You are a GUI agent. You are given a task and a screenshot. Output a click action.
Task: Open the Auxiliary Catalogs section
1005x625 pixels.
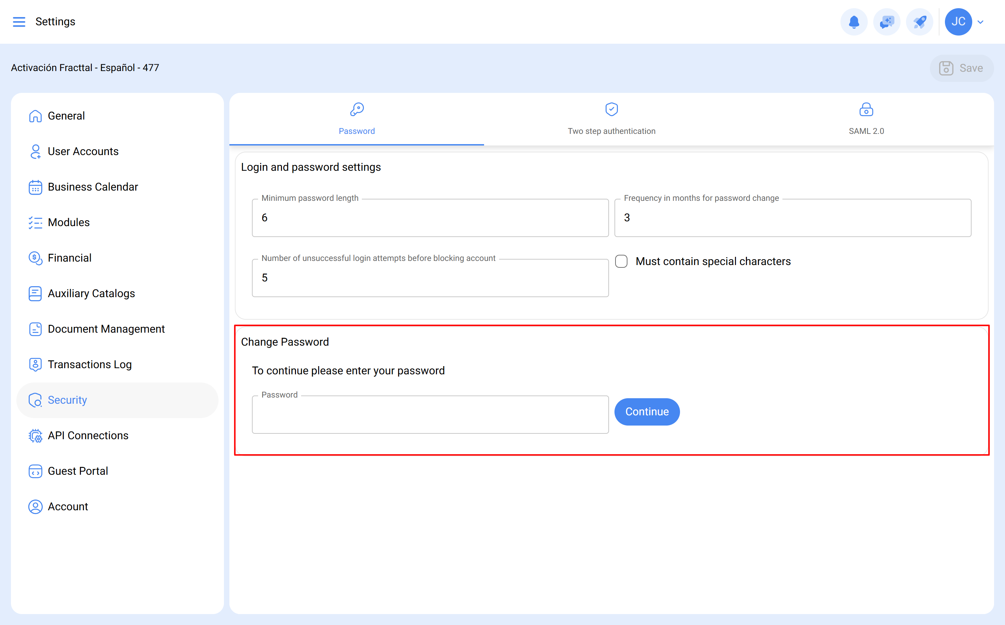(x=91, y=293)
